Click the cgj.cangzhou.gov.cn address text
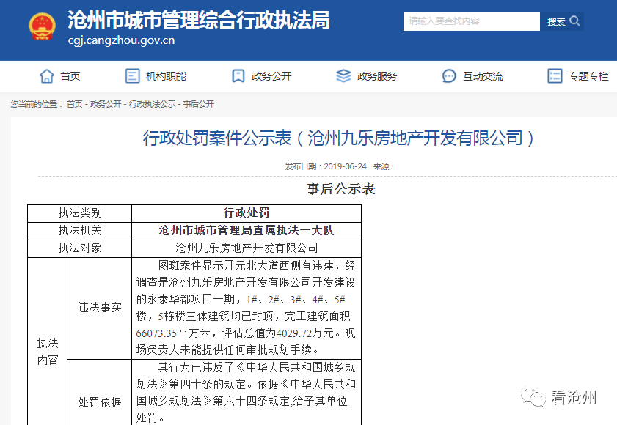 [x=121, y=40]
